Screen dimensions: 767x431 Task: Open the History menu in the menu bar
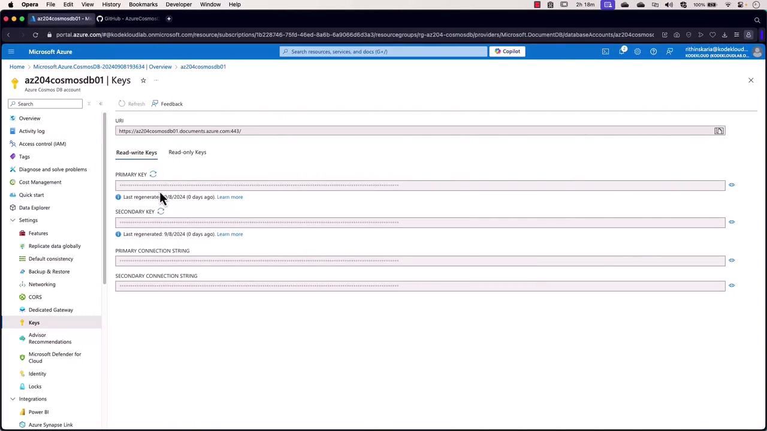pos(111,4)
